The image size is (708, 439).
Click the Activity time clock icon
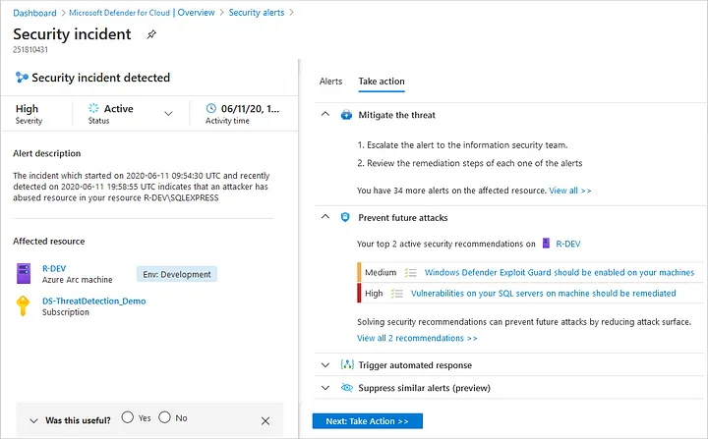[x=210, y=108]
